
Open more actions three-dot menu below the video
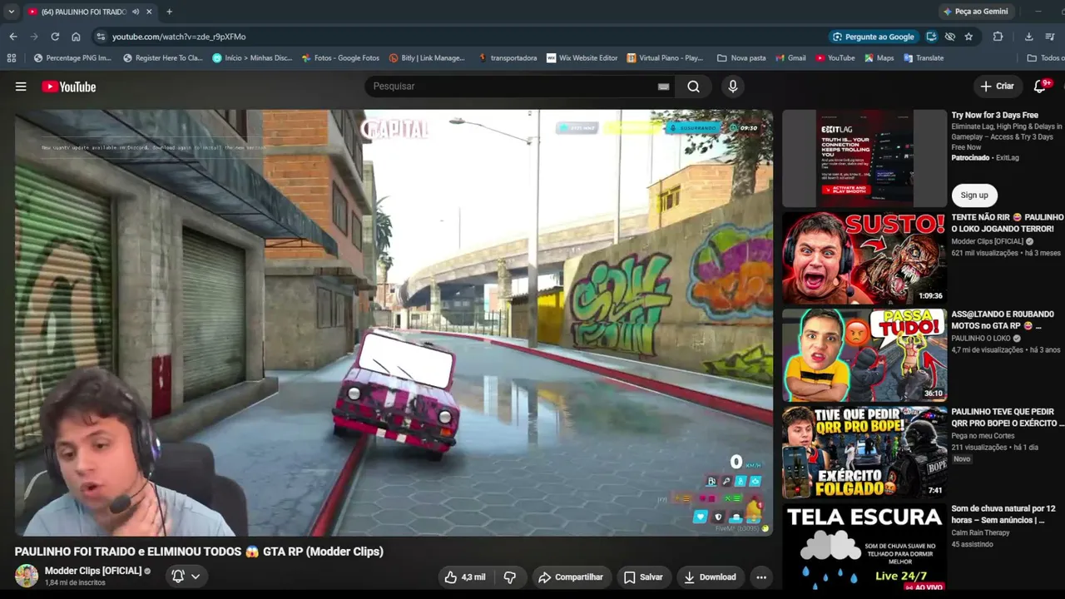[x=760, y=577]
